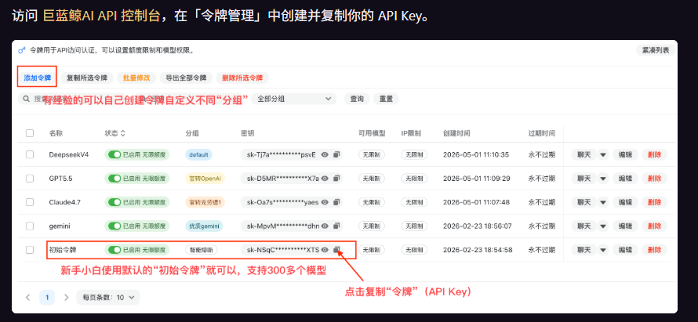Click 删除 for Claude4.7 row

[654, 202]
